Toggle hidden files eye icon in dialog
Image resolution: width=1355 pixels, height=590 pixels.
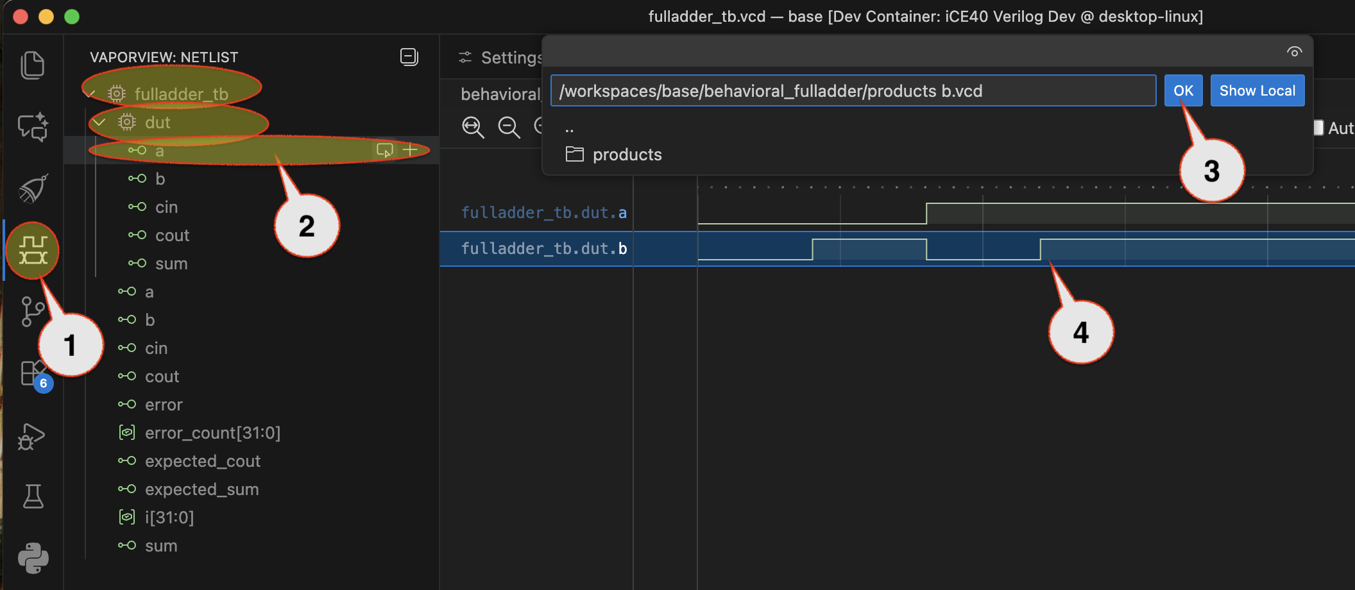1294,52
